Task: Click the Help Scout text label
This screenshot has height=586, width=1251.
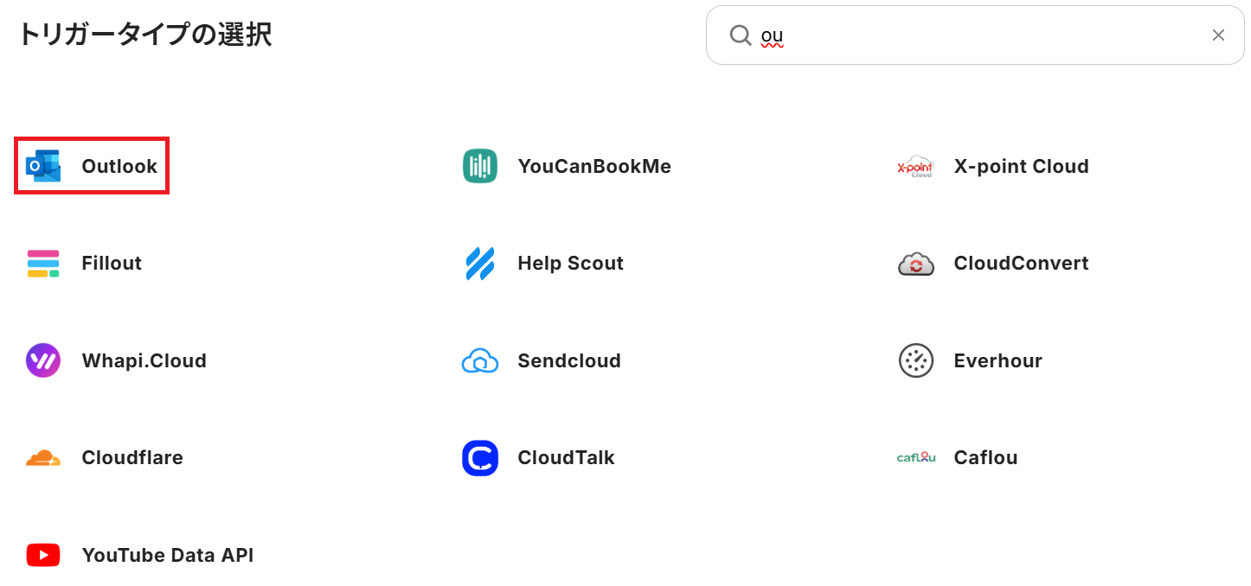Action: pos(570,264)
